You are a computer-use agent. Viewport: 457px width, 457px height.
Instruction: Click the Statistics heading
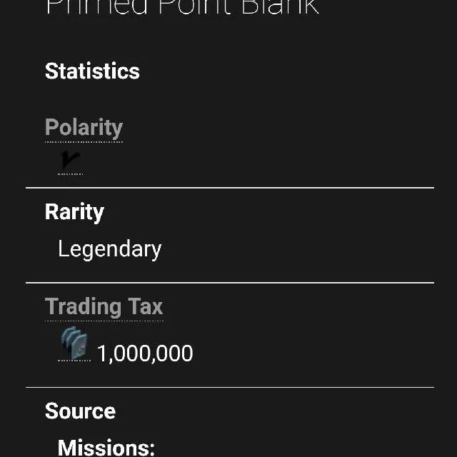coord(92,71)
